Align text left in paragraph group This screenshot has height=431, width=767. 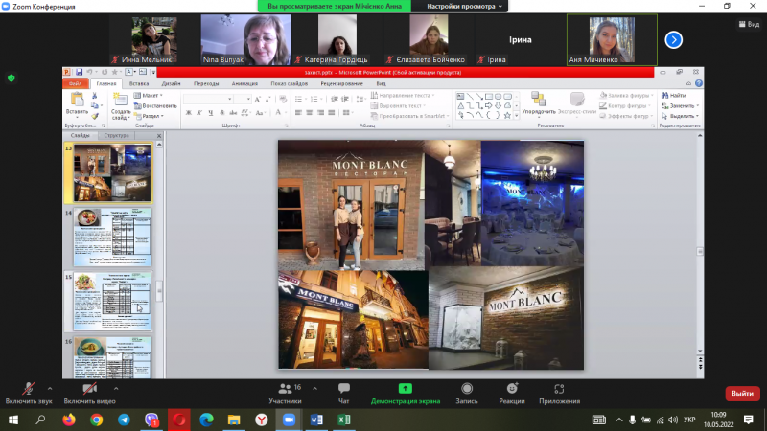(298, 113)
